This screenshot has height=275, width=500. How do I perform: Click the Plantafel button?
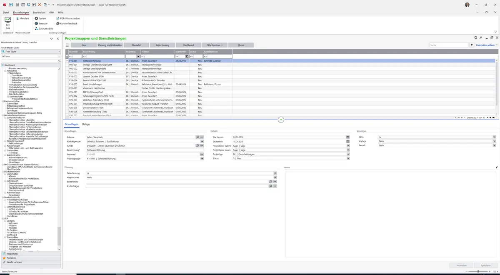136,45
